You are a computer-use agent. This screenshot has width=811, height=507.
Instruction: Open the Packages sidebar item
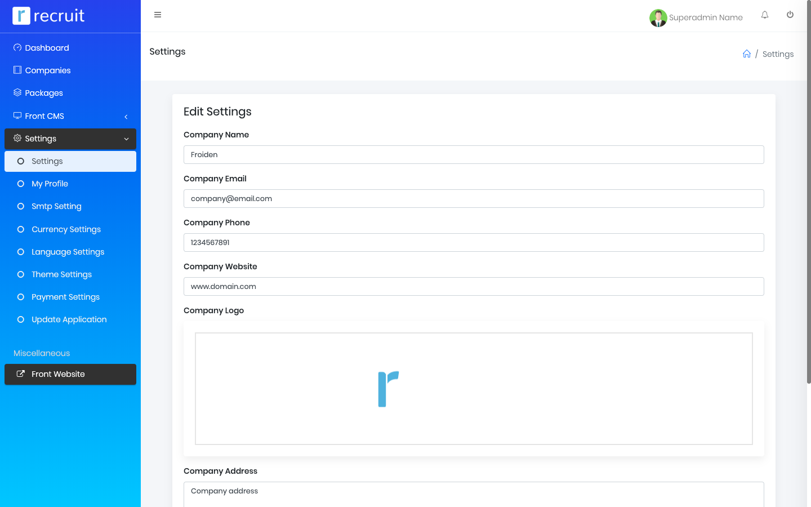pyautogui.click(x=44, y=93)
